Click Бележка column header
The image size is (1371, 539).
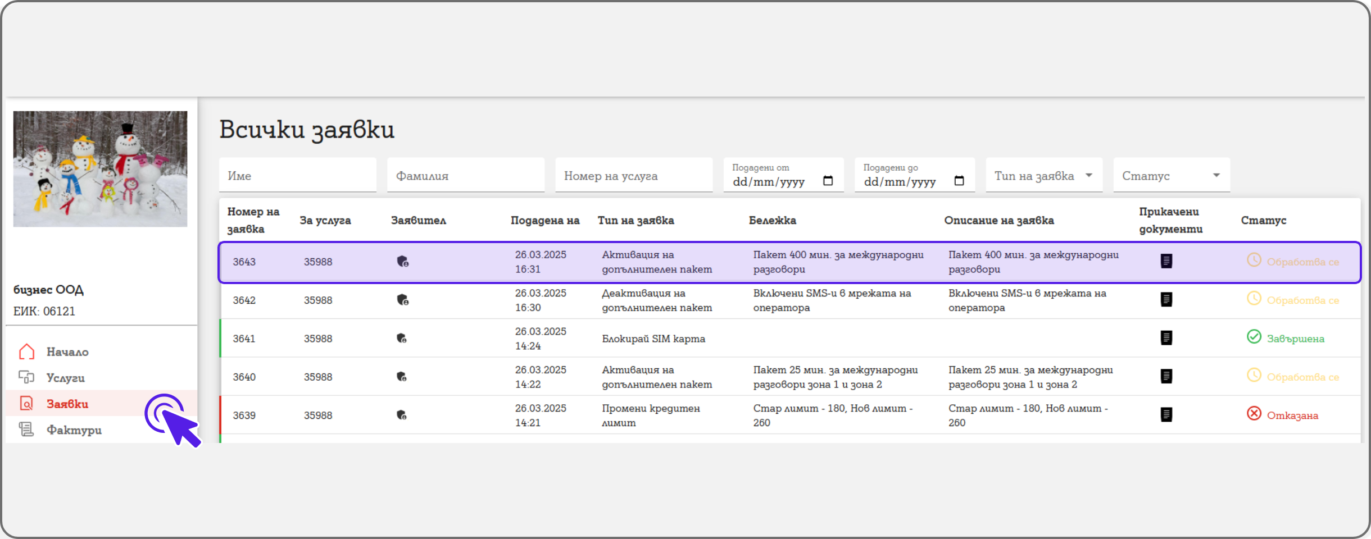(x=773, y=220)
